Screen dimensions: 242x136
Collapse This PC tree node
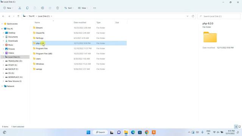point(2,29)
